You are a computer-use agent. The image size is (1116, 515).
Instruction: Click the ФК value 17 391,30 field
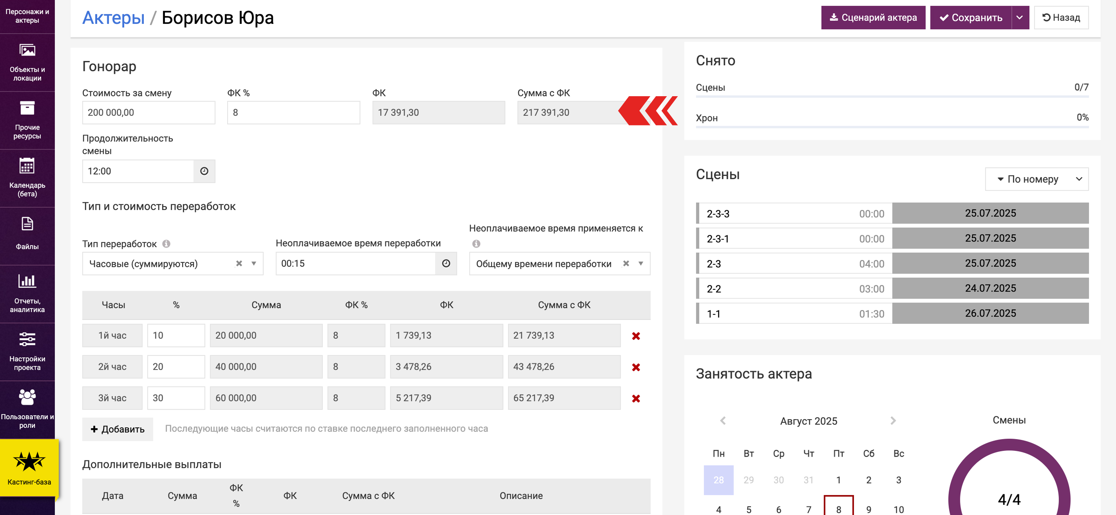coord(439,113)
